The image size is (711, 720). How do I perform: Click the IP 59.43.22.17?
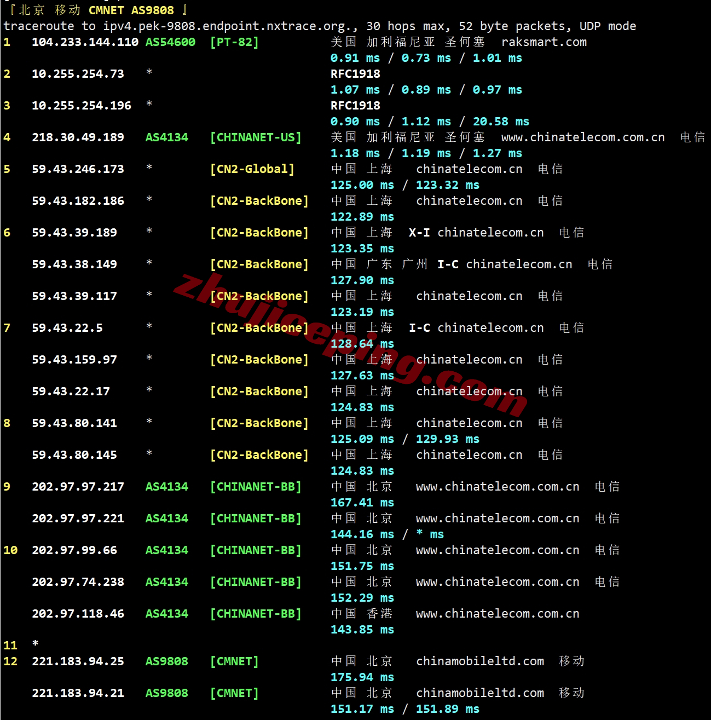coord(71,391)
